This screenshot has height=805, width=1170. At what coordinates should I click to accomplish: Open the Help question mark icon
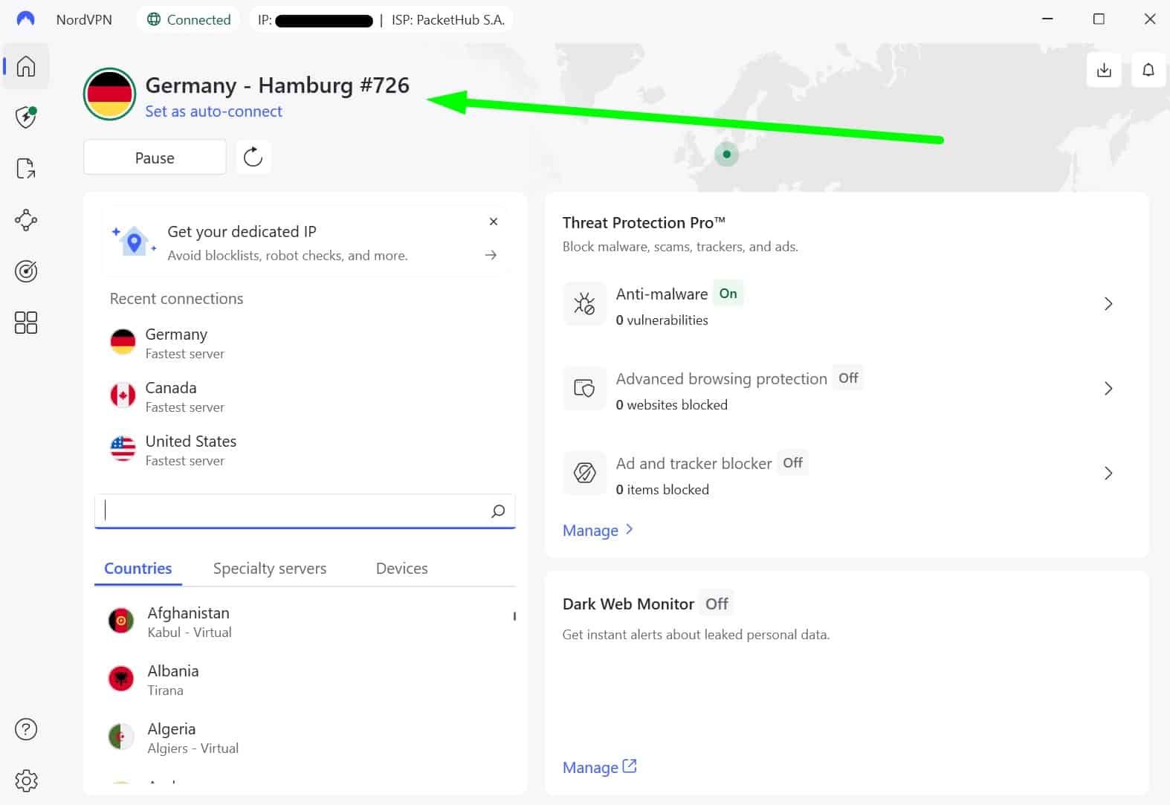pos(26,729)
